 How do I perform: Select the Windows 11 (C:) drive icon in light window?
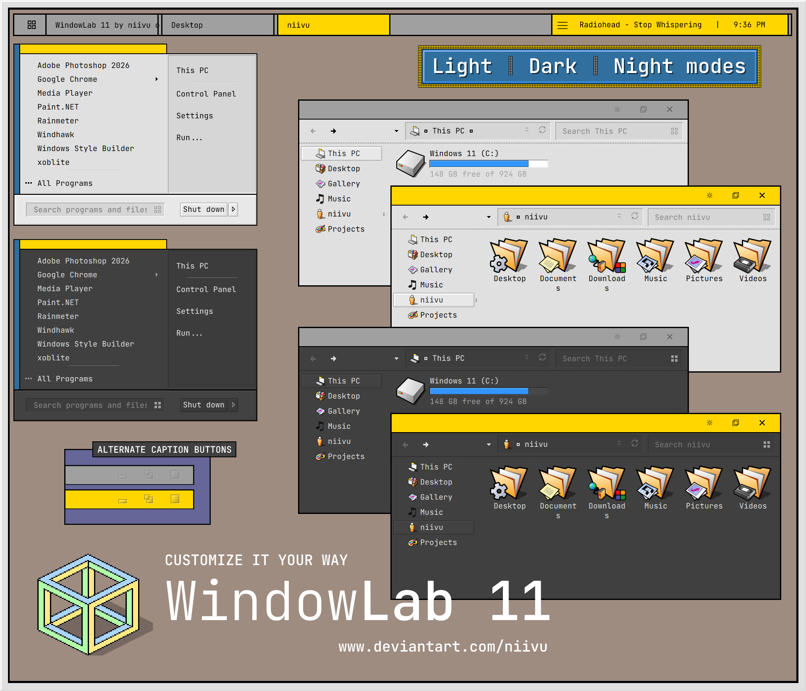[x=411, y=163]
